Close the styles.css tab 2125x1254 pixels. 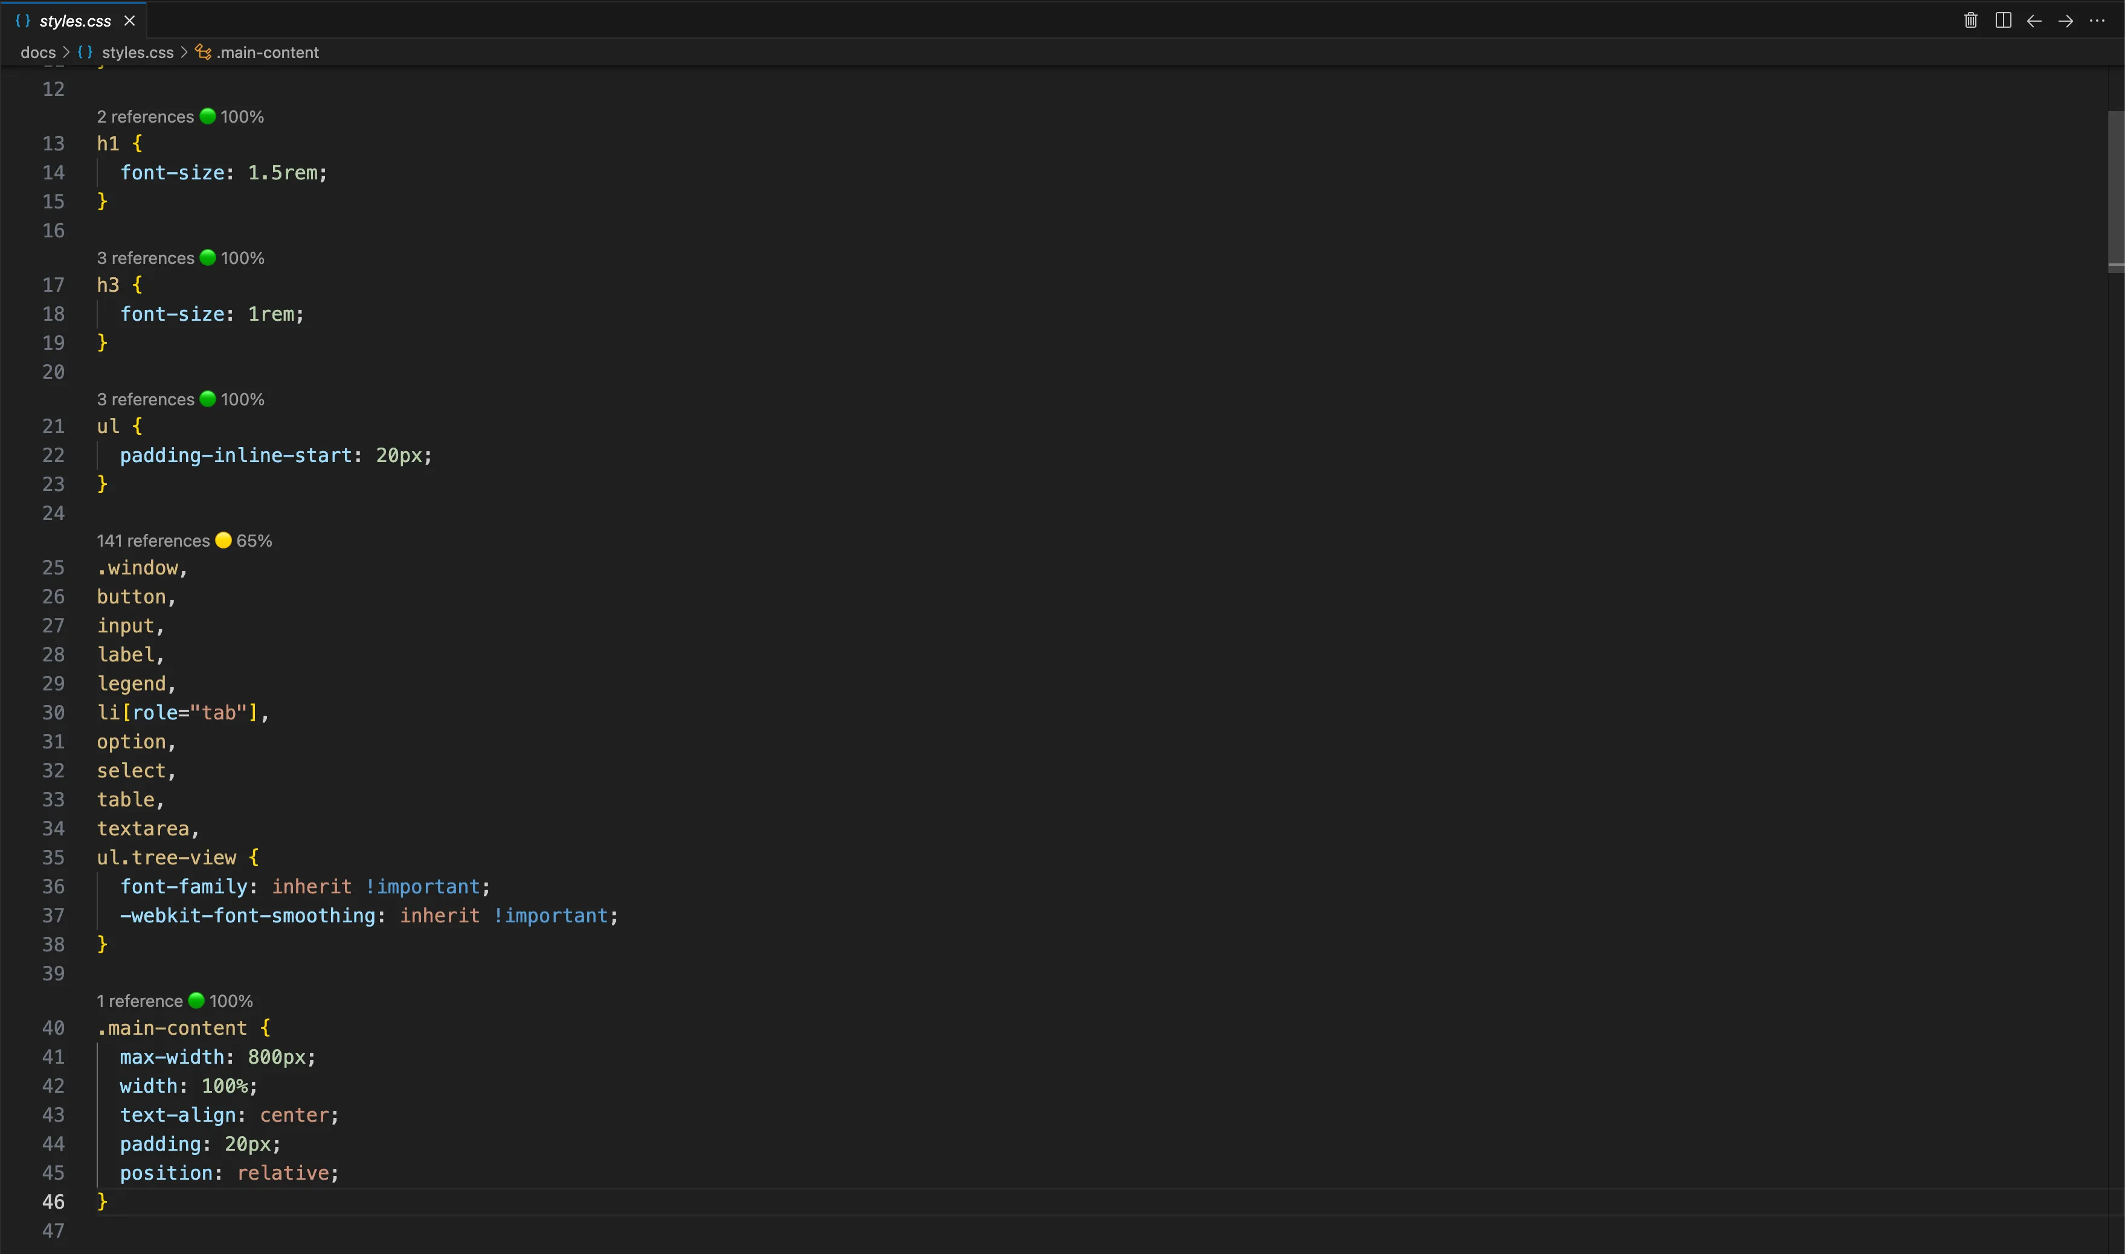[129, 21]
